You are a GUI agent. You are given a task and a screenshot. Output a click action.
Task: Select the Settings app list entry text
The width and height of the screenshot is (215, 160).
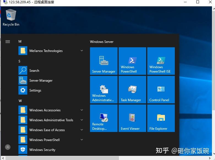coord(35,90)
